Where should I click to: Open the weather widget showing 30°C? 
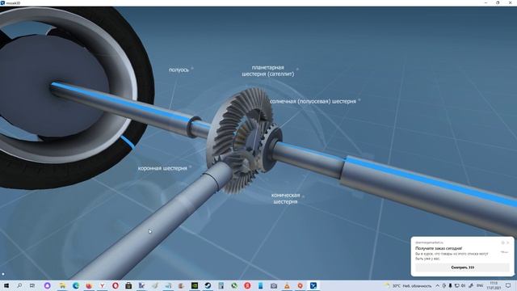click(408, 285)
